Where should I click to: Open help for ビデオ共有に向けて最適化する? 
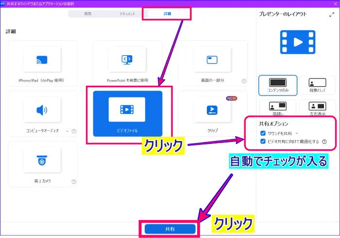pos(324,142)
